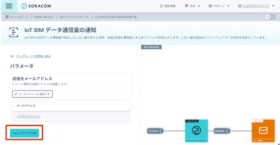Click the template ID breadcrumb
This screenshot has width=280, height=145.
coord(116,17)
